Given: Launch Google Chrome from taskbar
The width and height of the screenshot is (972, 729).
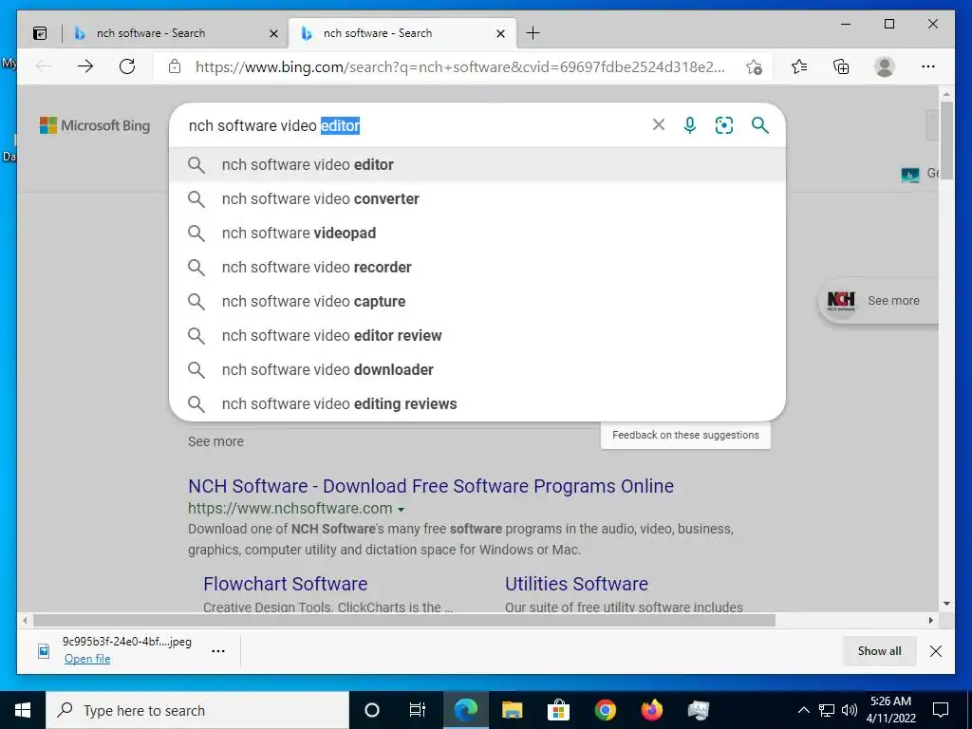Looking at the screenshot, I should (605, 710).
